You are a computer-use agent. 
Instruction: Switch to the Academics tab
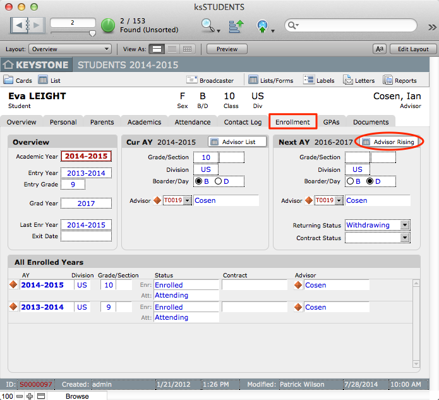click(x=144, y=122)
